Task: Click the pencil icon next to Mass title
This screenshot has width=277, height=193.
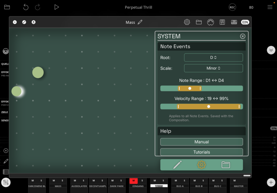Action: pyautogui.click(x=140, y=22)
